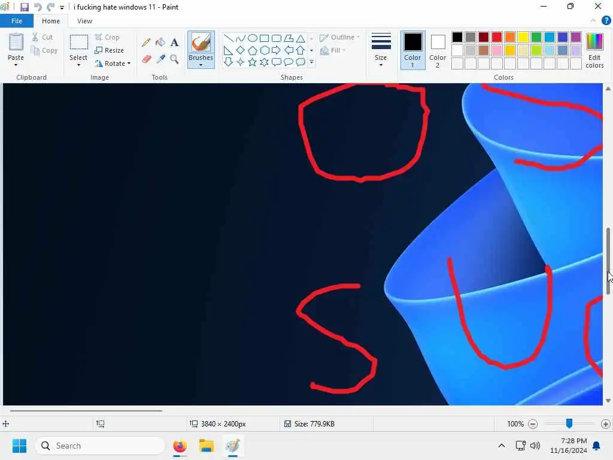Choose the Pentagon shape
Screen dimensions: 613x460
253,50
